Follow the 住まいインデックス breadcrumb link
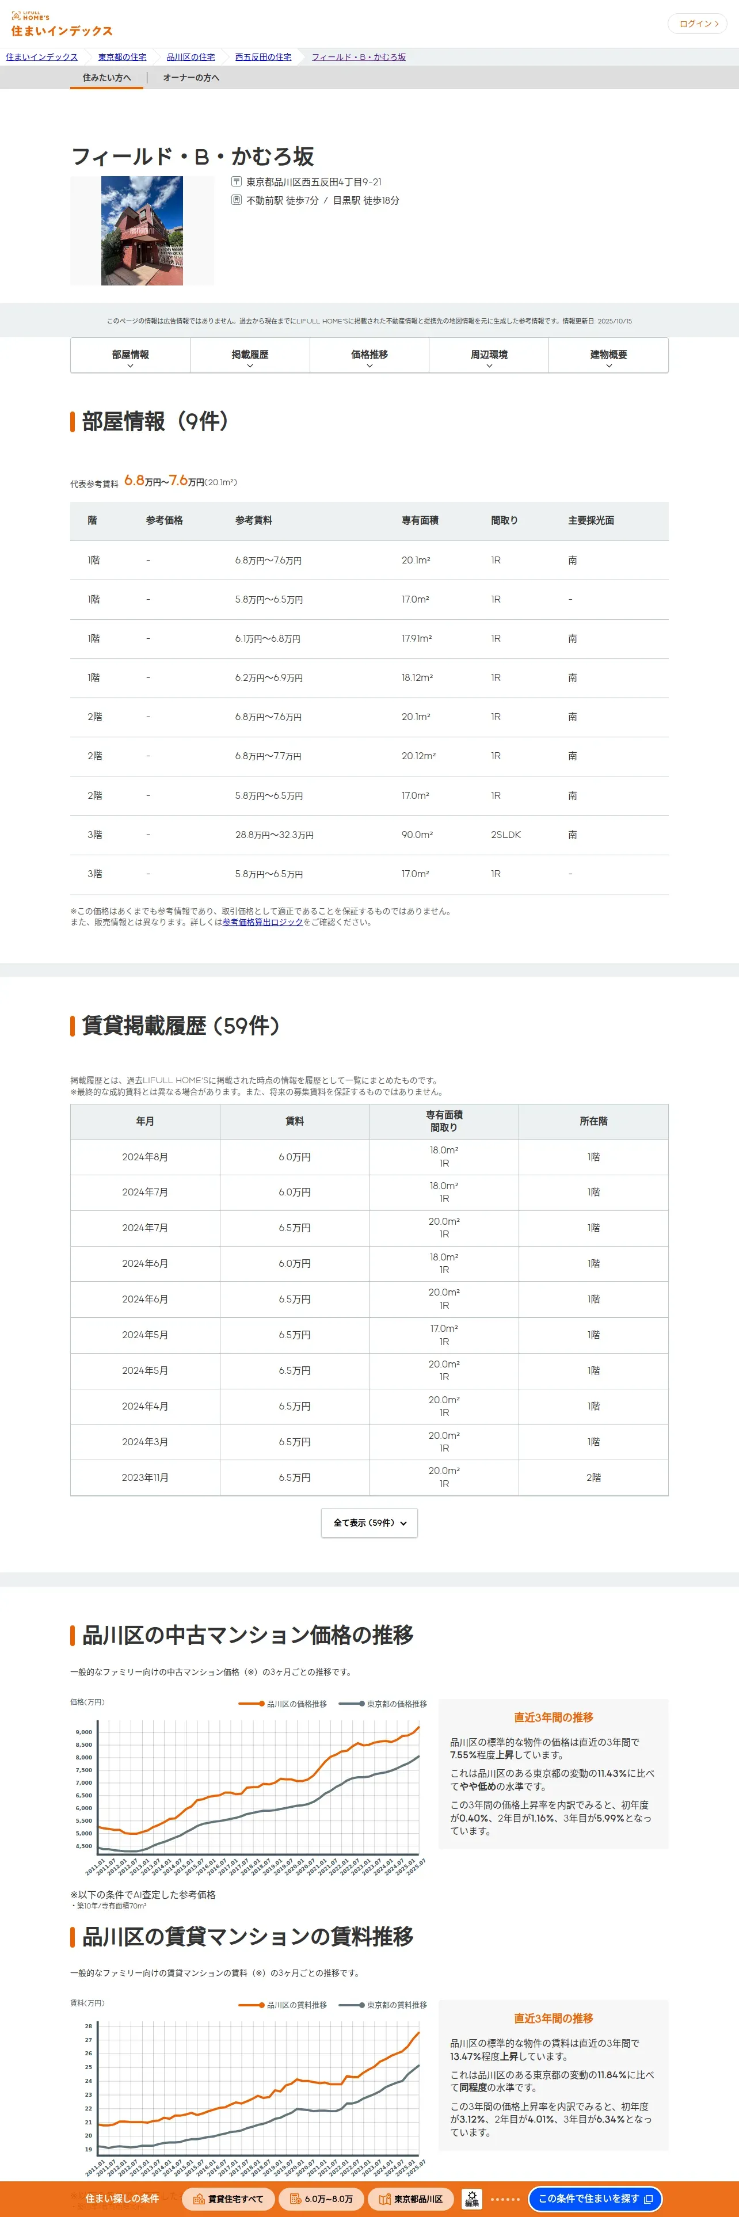 coord(41,57)
